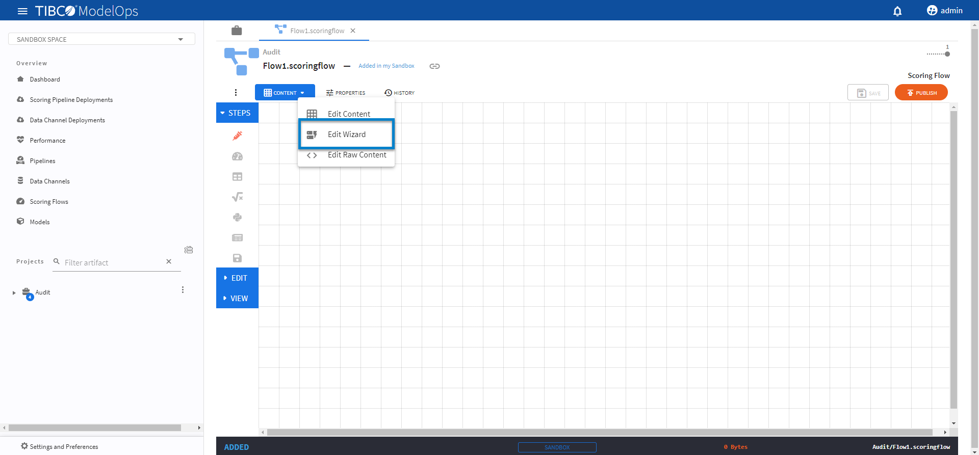Click the Audit/Flow1.scoringflow path text
Viewport: 979px width, 455px height.
pos(911,447)
